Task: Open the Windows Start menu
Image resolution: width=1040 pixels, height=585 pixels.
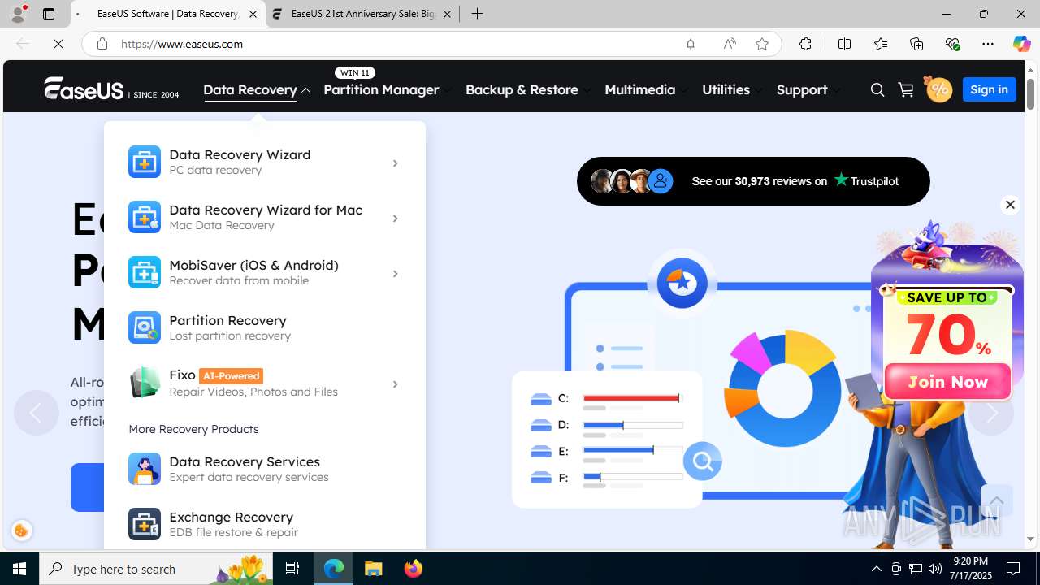Action: (x=19, y=569)
